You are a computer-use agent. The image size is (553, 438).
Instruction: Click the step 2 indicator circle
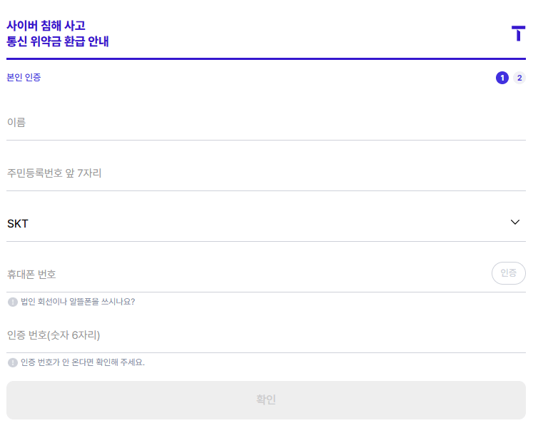click(519, 78)
